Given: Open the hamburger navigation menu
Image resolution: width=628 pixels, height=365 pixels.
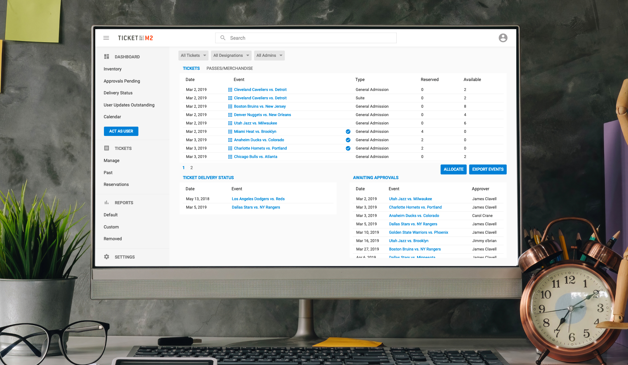Looking at the screenshot, I should [106, 38].
